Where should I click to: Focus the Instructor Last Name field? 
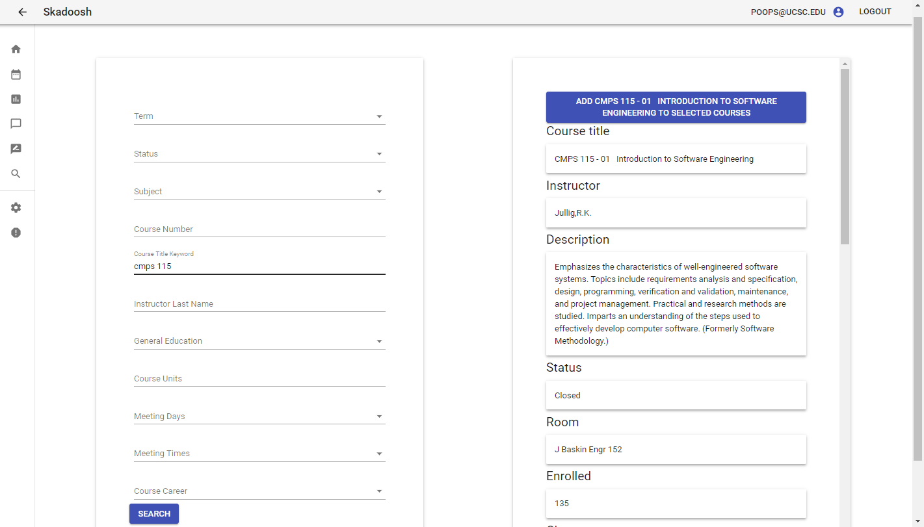pos(259,304)
